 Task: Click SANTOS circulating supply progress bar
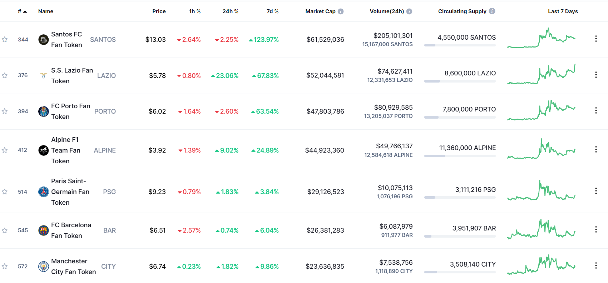coord(460,45)
